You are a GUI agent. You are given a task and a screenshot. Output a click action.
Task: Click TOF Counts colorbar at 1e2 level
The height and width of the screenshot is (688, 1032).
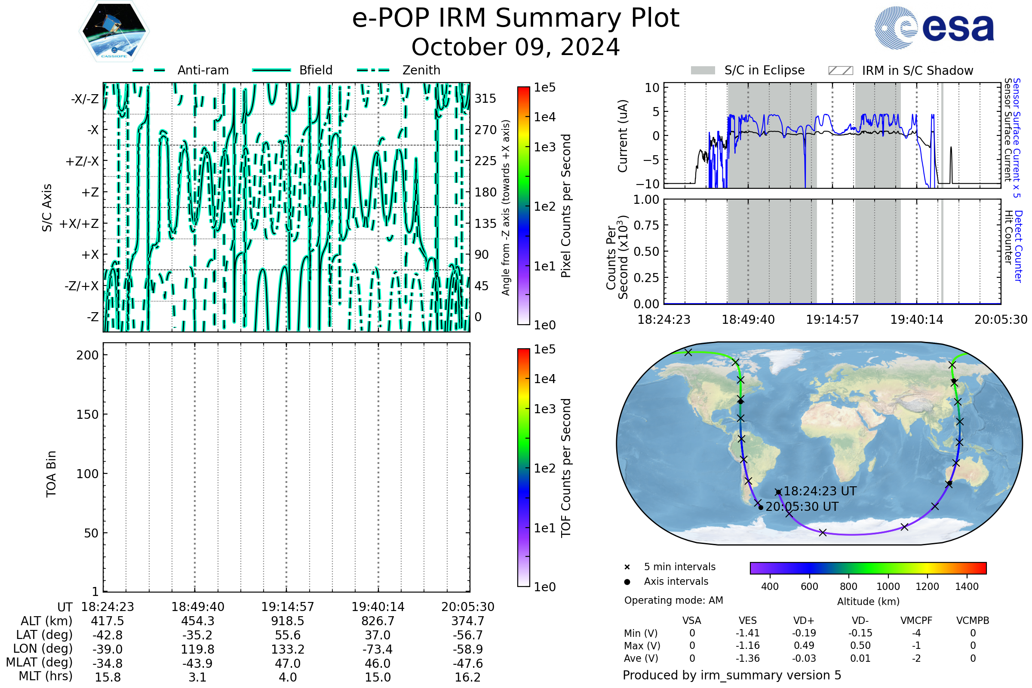[523, 469]
